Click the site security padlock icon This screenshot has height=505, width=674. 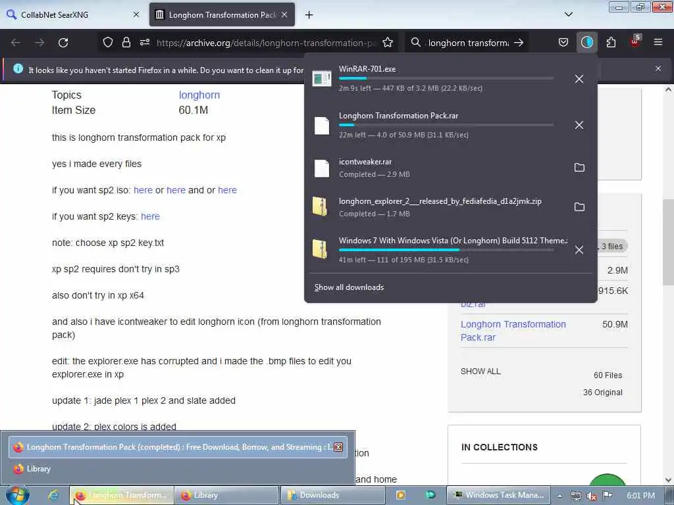click(126, 42)
